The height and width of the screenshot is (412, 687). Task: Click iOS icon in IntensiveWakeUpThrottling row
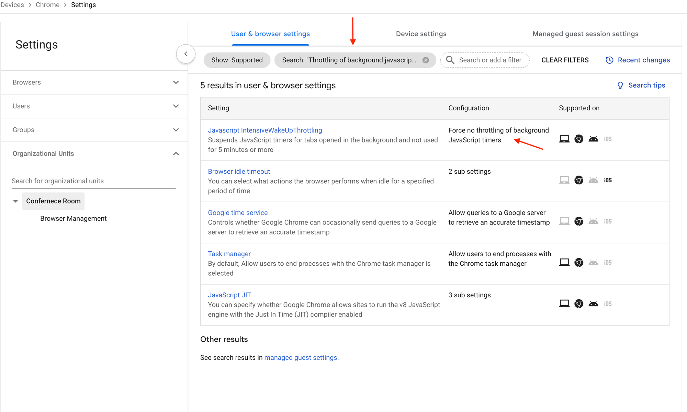click(608, 139)
